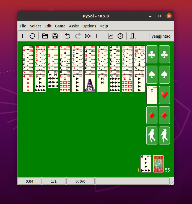Click the autodrop fast-forward icon
Viewport: 192px width, 204px height.
click(88, 36)
